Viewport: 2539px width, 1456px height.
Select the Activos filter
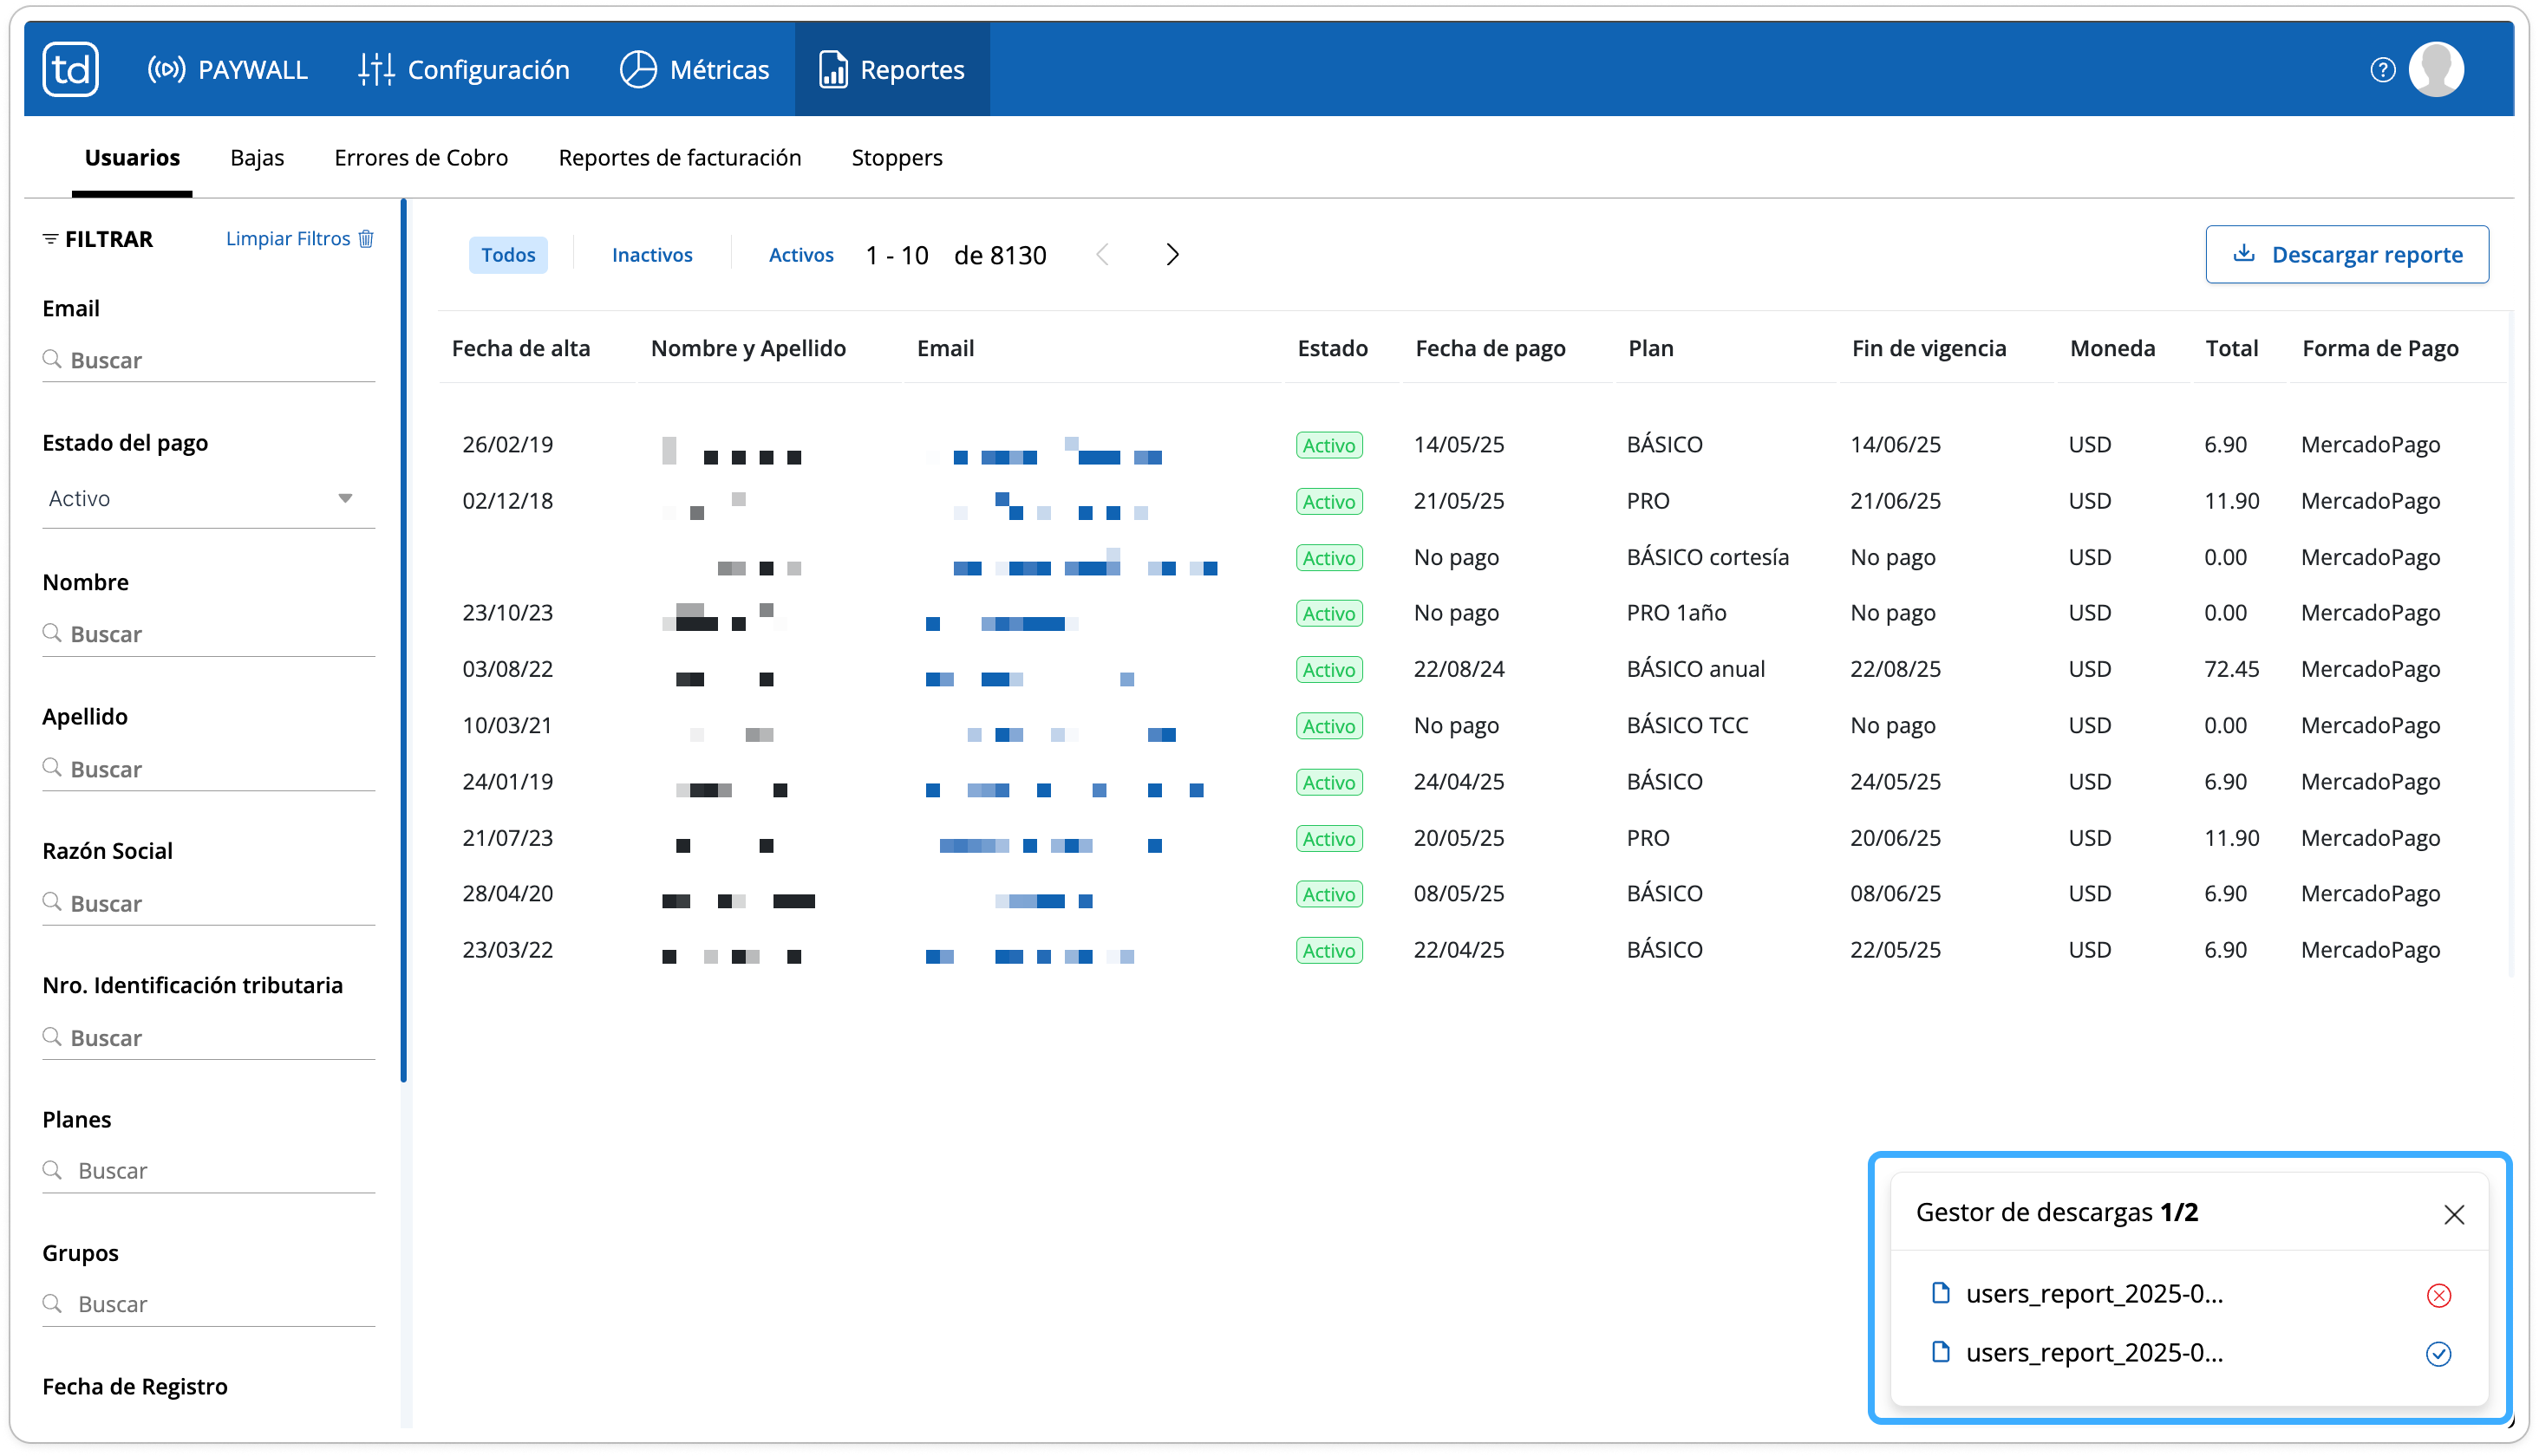click(x=800, y=255)
